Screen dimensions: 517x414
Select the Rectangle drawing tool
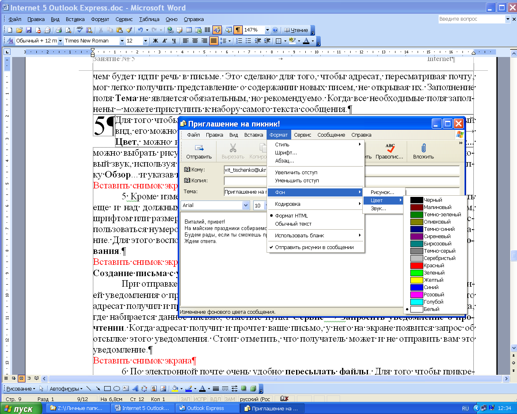[107, 389]
